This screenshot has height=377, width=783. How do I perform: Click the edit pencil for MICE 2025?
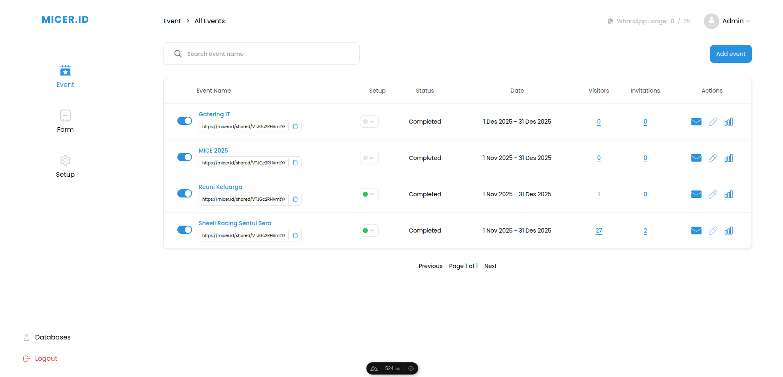click(x=713, y=158)
